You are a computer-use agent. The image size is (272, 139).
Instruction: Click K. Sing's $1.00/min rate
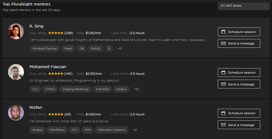pyautogui.click(x=93, y=33)
